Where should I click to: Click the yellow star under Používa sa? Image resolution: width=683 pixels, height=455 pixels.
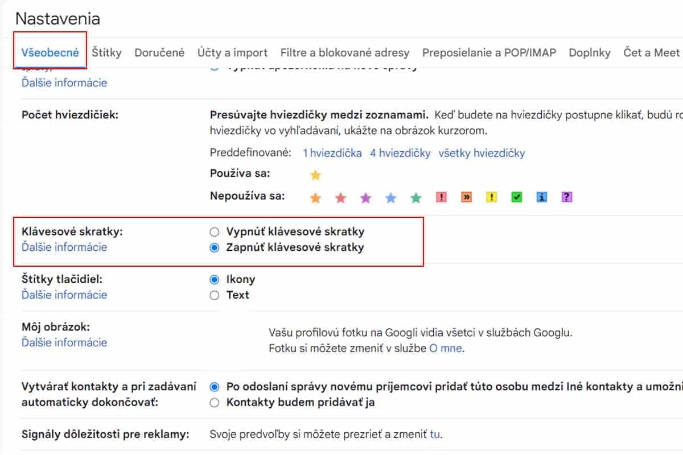point(315,175)
